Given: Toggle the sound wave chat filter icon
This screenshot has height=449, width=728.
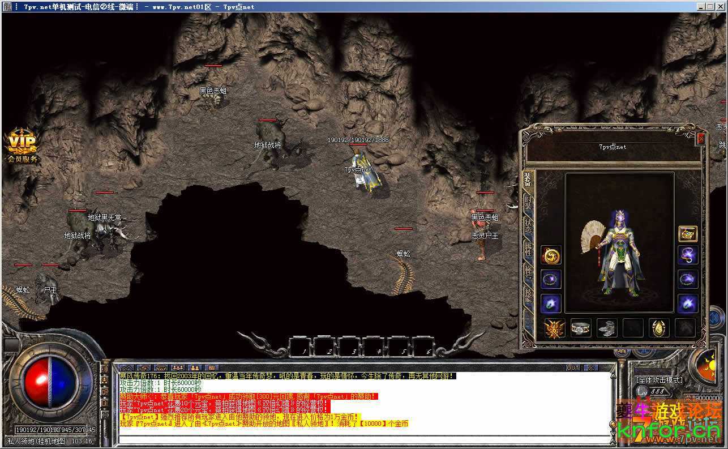Looking at the screenshot, I should (105, 369).
